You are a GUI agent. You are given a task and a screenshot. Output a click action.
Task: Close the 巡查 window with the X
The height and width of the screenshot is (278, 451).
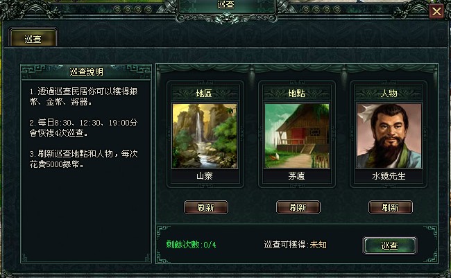coord(436,12)
